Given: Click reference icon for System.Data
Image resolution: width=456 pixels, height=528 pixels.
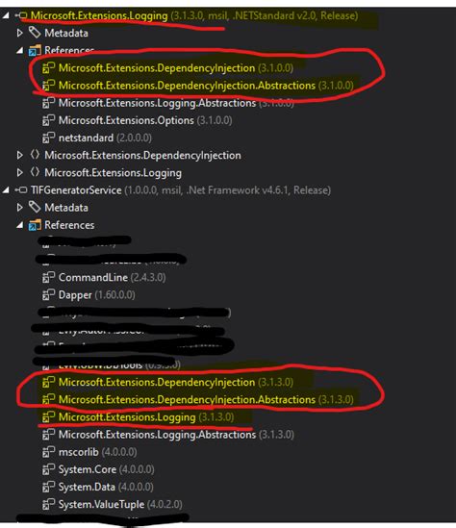Looking at the screenshot, I should [48, 487].
